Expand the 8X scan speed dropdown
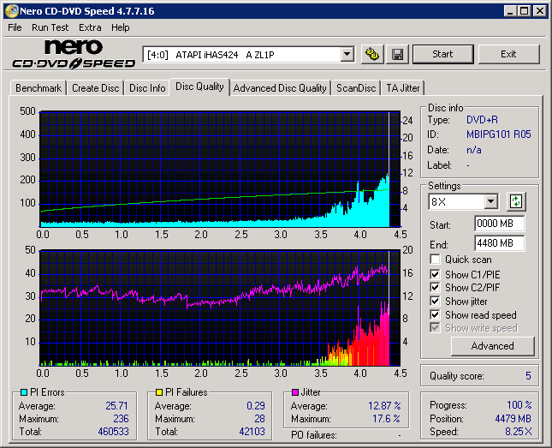Image resolution: width=552 pixels, height=448 pixels. [490, 202]
